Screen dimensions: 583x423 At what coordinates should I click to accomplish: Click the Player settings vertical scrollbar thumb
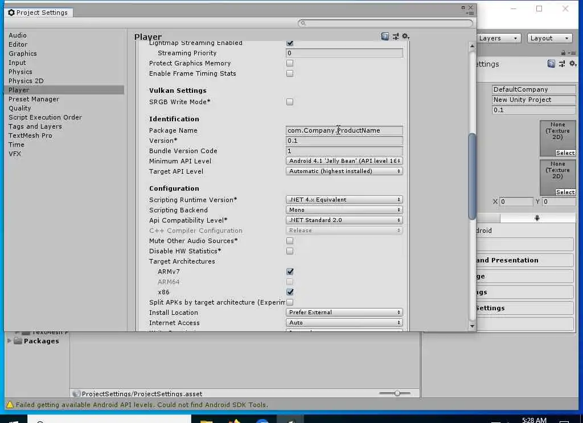(x=472, y=176)
